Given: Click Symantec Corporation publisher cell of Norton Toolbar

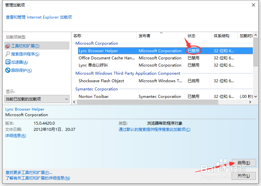Looking at the screenshot, I should click(160, 96).
